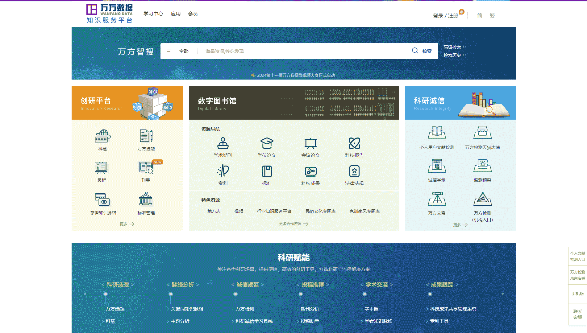Select the 科研选题 stage tab
This screenshot has height=333, width=587.
(118, 285)
